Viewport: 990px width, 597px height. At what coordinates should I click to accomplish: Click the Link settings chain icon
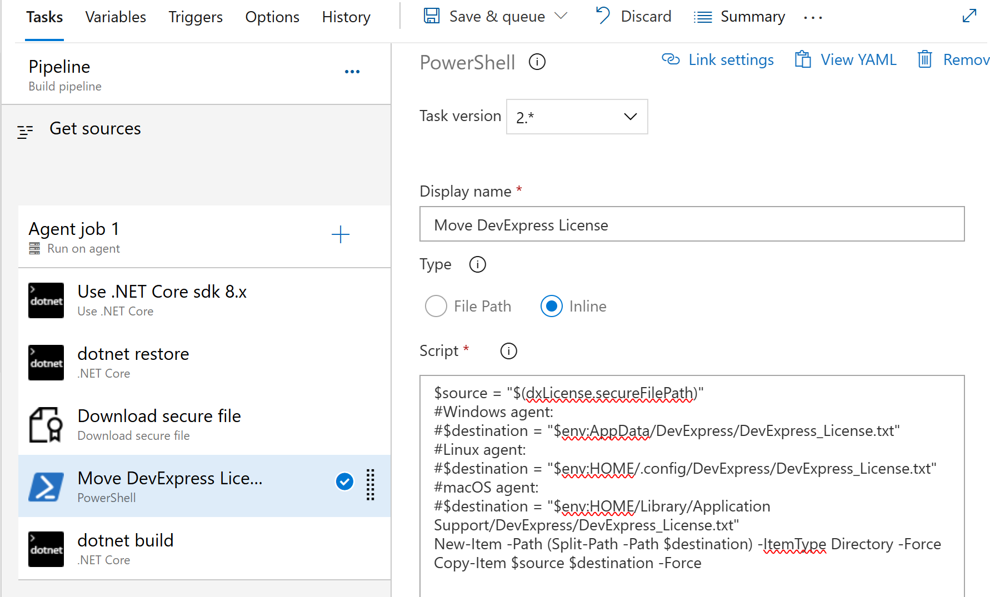coord(671,59)
